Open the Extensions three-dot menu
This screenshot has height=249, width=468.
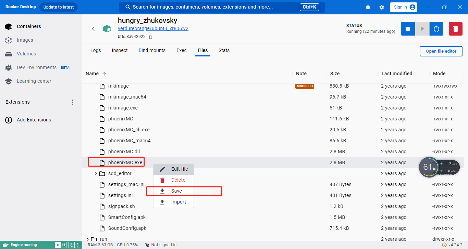tap(72, 102)
